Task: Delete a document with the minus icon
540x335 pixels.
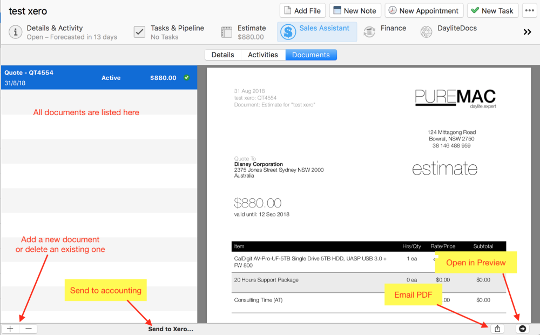Action: coord(28,329)
